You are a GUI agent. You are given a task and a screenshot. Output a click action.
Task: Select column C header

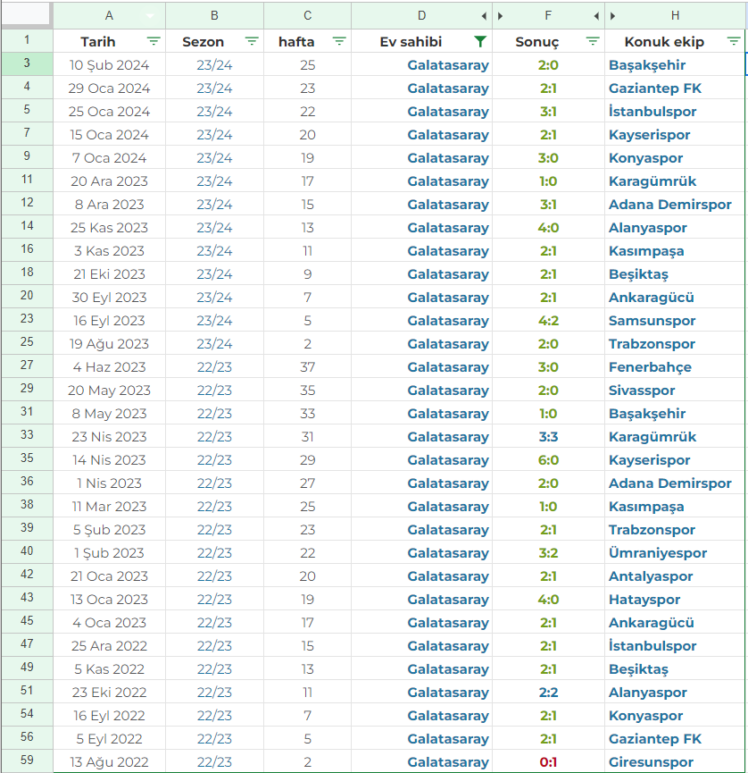click(307, 16)
